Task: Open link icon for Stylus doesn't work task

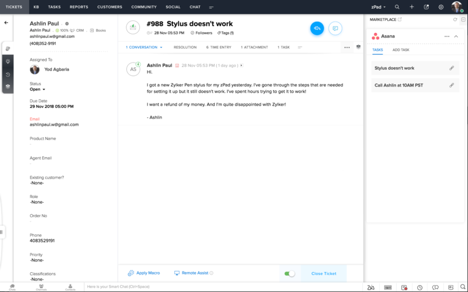Action: [x=452, y=68]
